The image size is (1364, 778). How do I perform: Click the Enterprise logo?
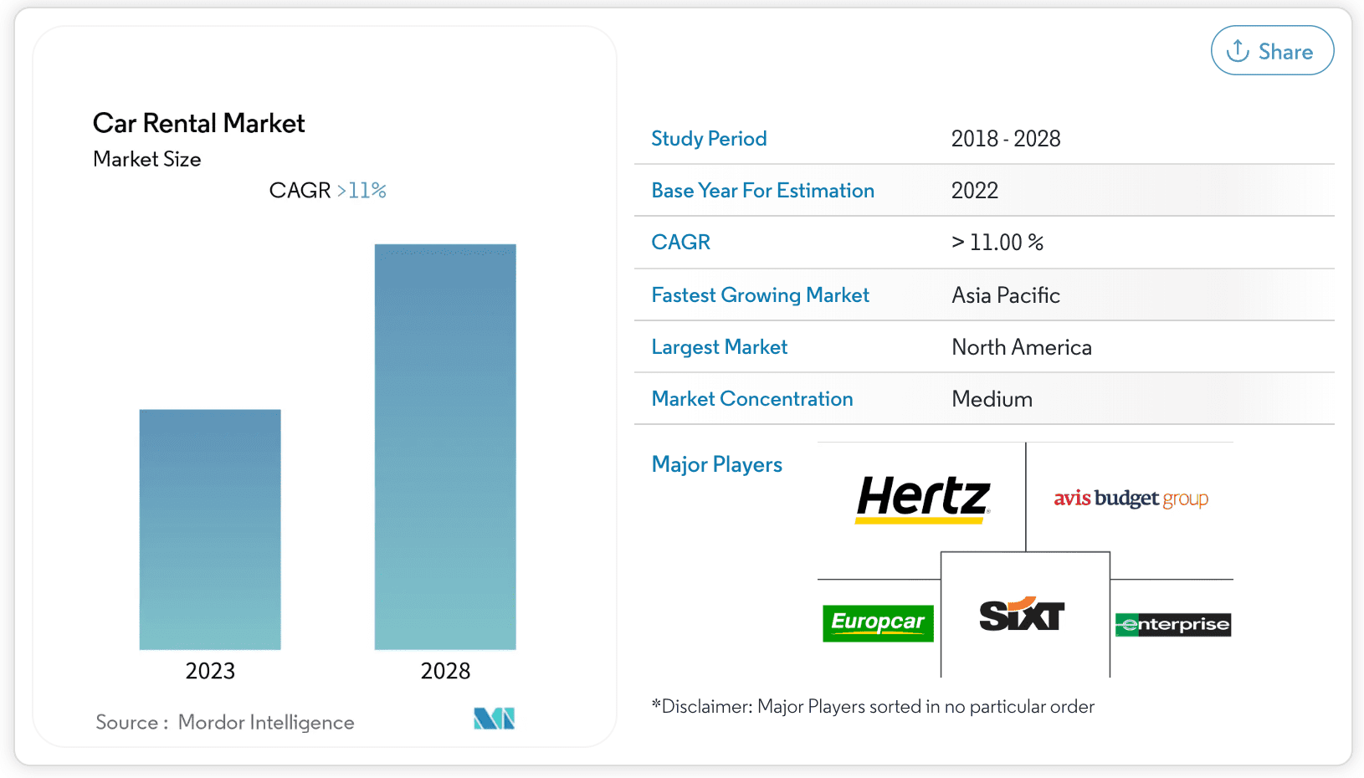click(x=1173, y=624)
